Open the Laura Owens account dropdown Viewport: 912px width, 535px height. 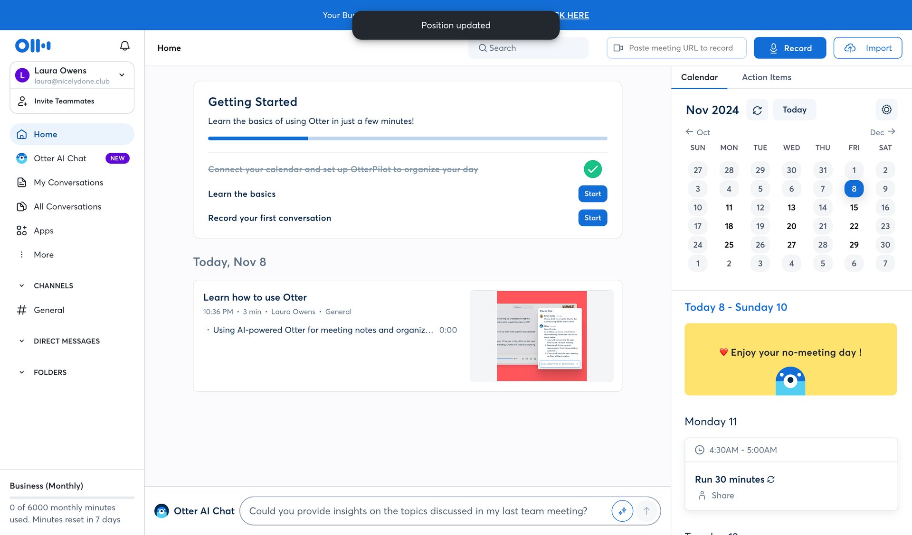122,75
